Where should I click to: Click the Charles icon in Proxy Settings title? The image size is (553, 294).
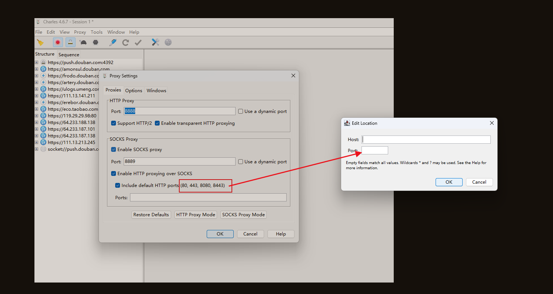105,76
